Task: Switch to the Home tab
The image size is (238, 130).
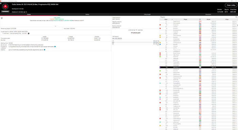Action: 29,15
